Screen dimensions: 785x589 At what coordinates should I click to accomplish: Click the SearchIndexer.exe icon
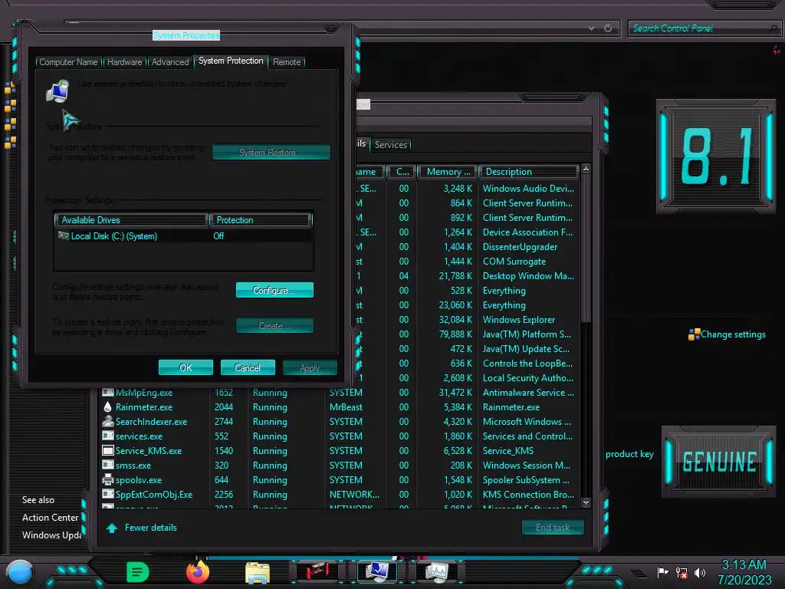(107, 422)
